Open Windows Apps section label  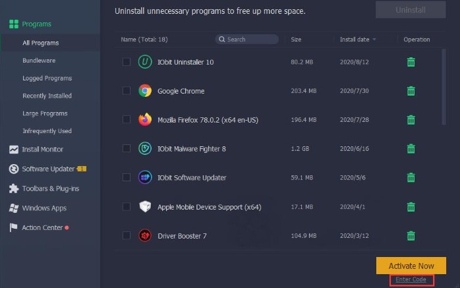(x=44, y=208)
